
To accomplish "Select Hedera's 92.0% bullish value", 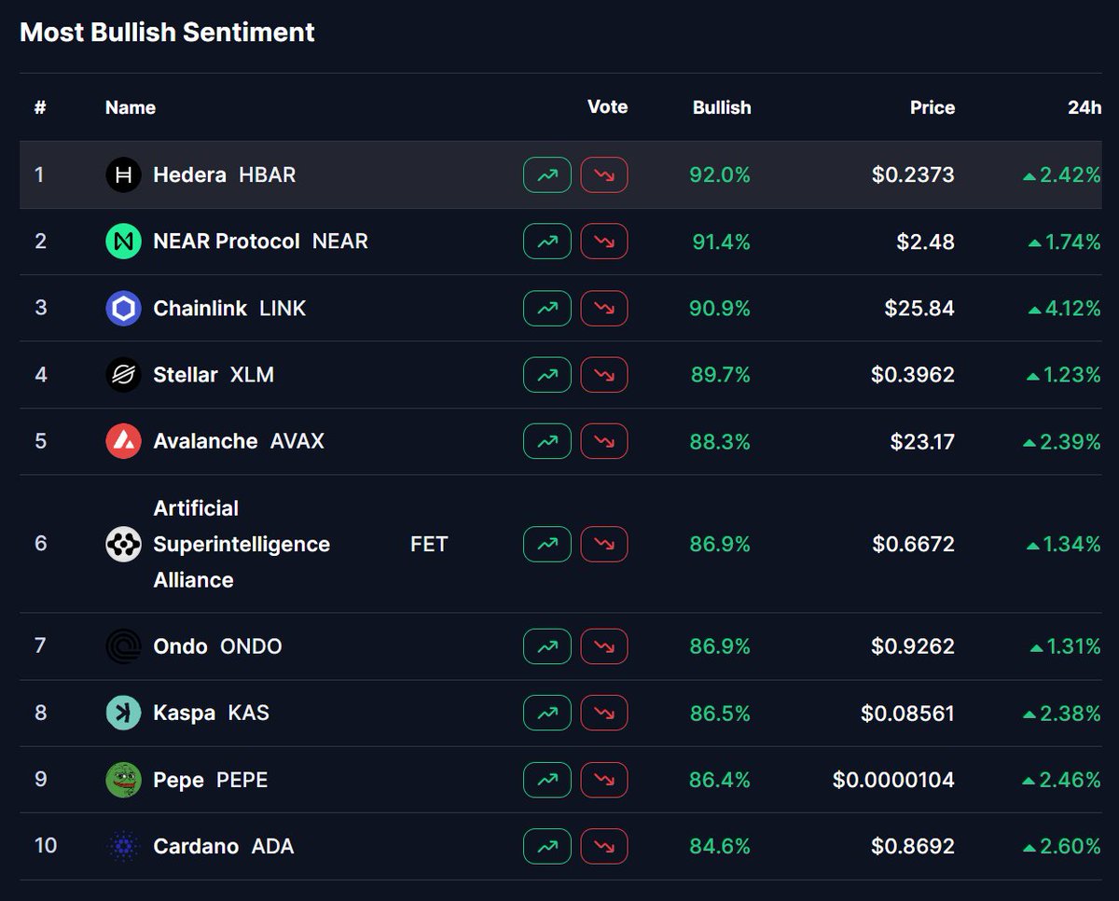I will [x=720, y=174].
